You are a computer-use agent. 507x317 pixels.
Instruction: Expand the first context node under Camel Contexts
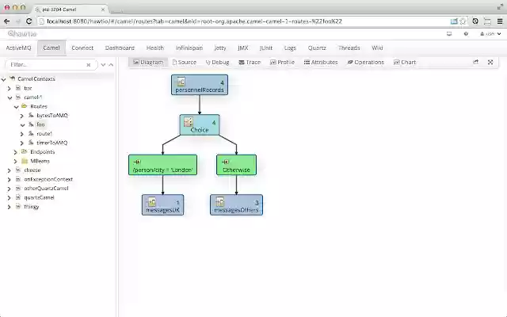(10, 88)
